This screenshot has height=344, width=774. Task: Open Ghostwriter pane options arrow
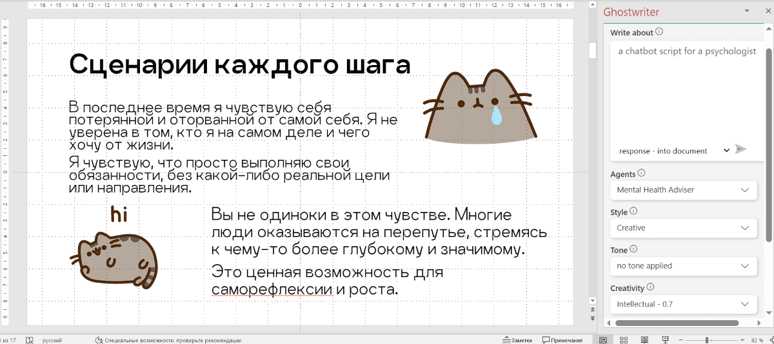click(747, 11)
